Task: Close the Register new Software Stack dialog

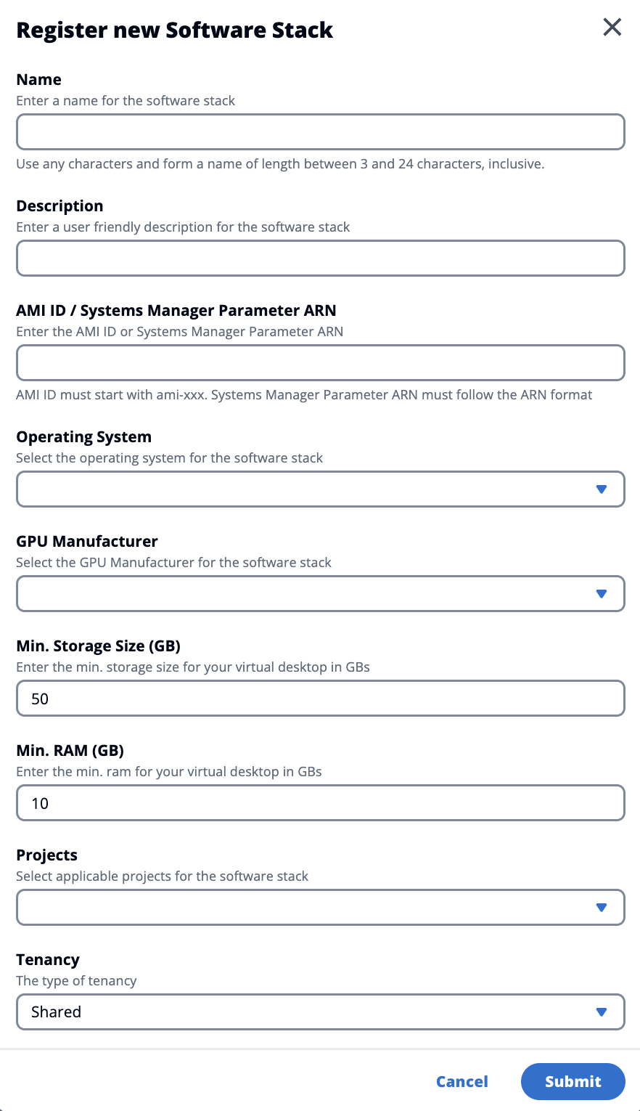Action: (612, 28)
